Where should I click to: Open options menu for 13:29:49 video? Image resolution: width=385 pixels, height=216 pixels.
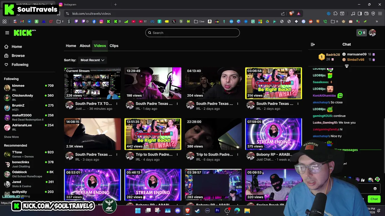(177, 104)
